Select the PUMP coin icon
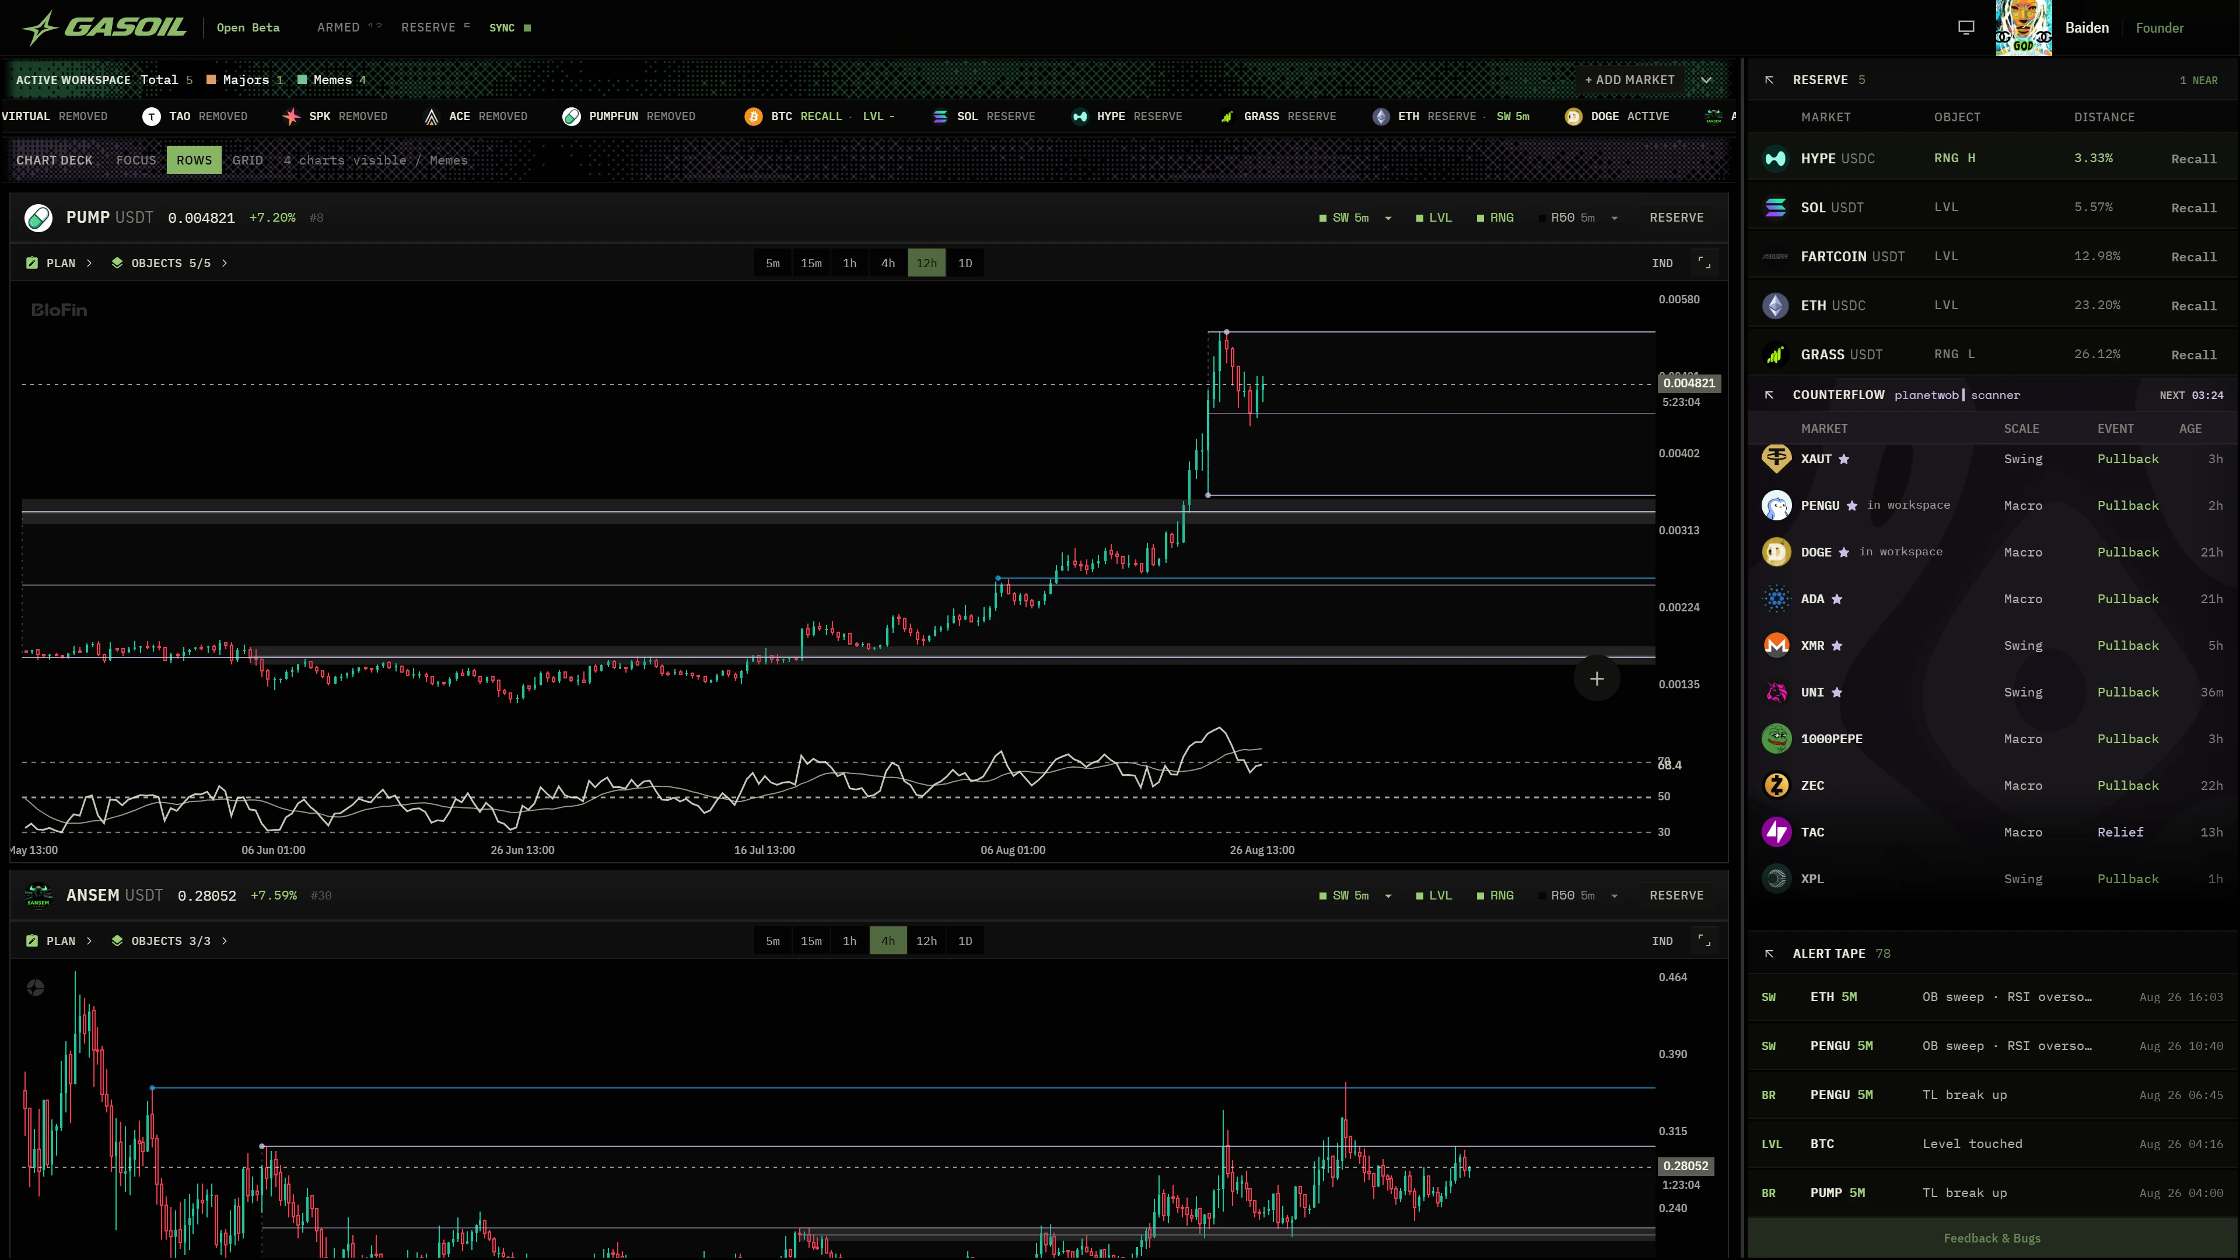 point(38,218)
